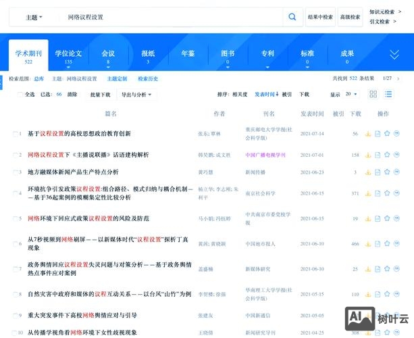Open HTML reading for 基于议程设置的高校思想政治教育创新
Image resolution: width=414 pixels, height=338 pixels.
click(378, 134)
